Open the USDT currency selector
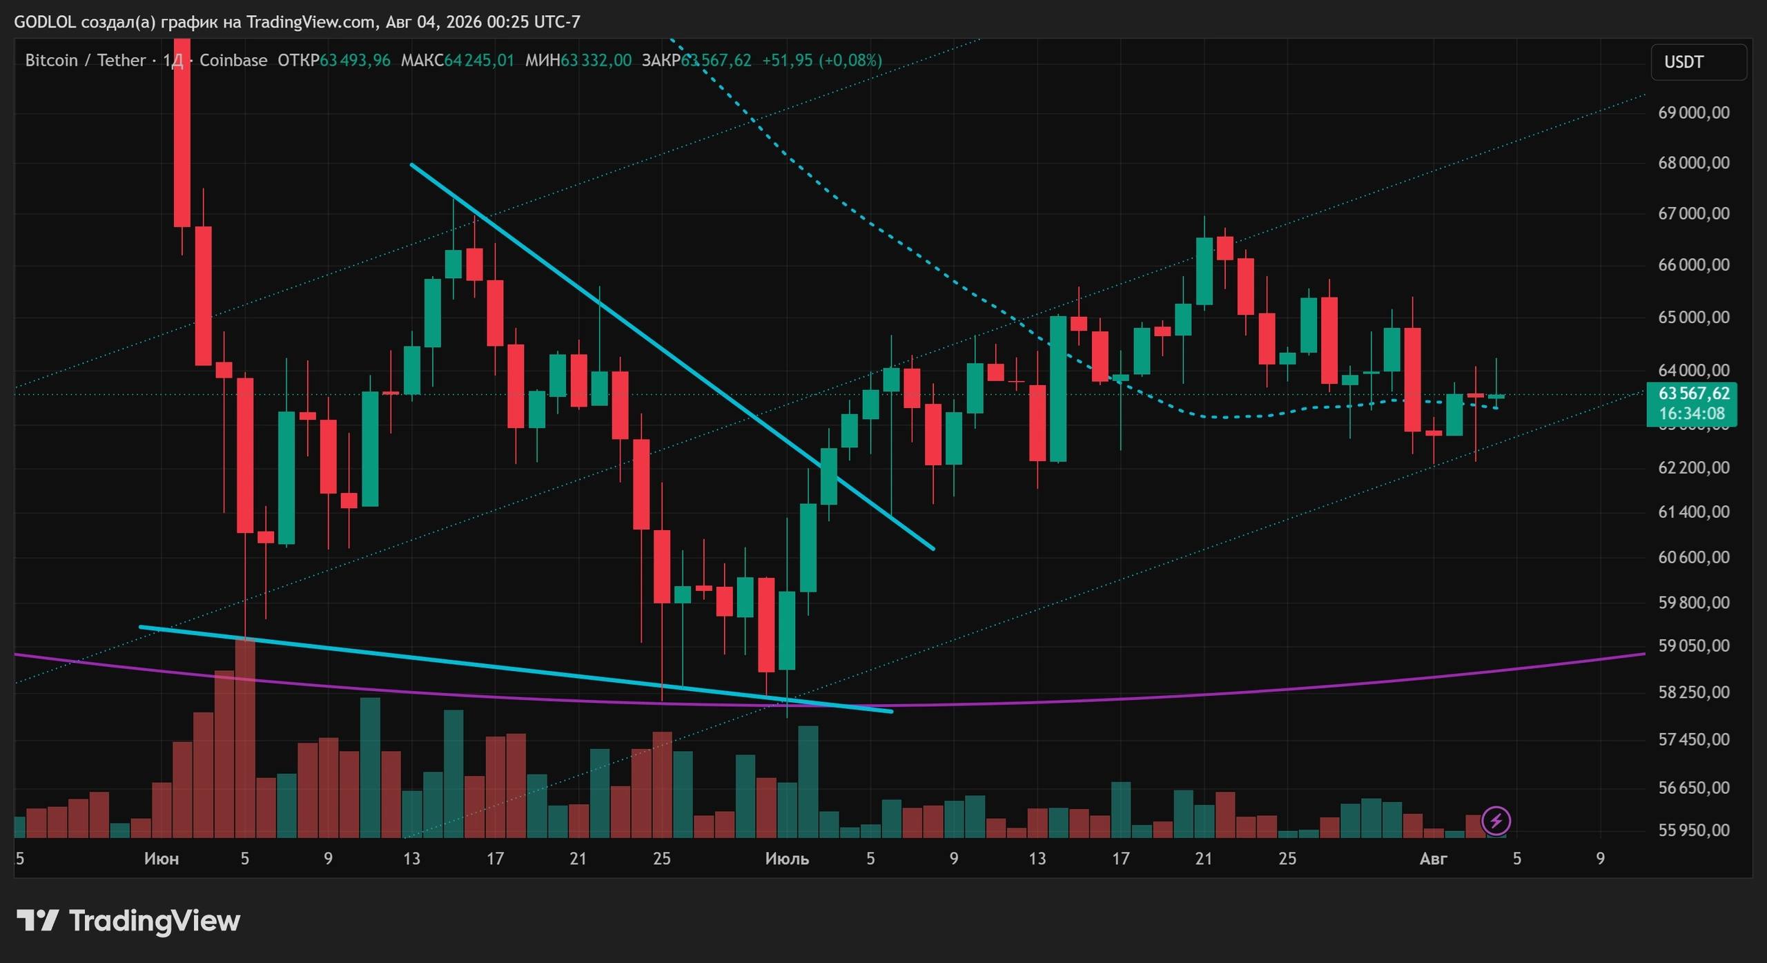The height and width of the screenshot is (963, 1767). click(x=1699, y=62)
